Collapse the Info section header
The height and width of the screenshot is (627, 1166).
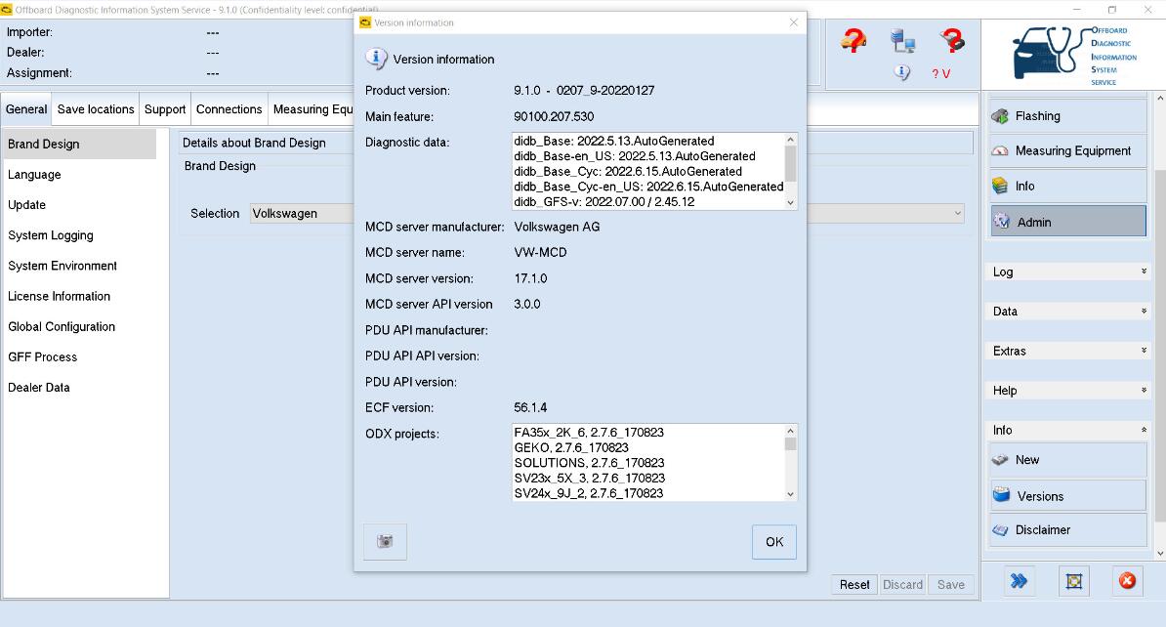pyautogui.click(x=1068, y=430)
